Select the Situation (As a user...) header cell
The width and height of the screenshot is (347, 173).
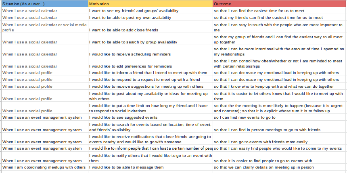click(45, 4)
